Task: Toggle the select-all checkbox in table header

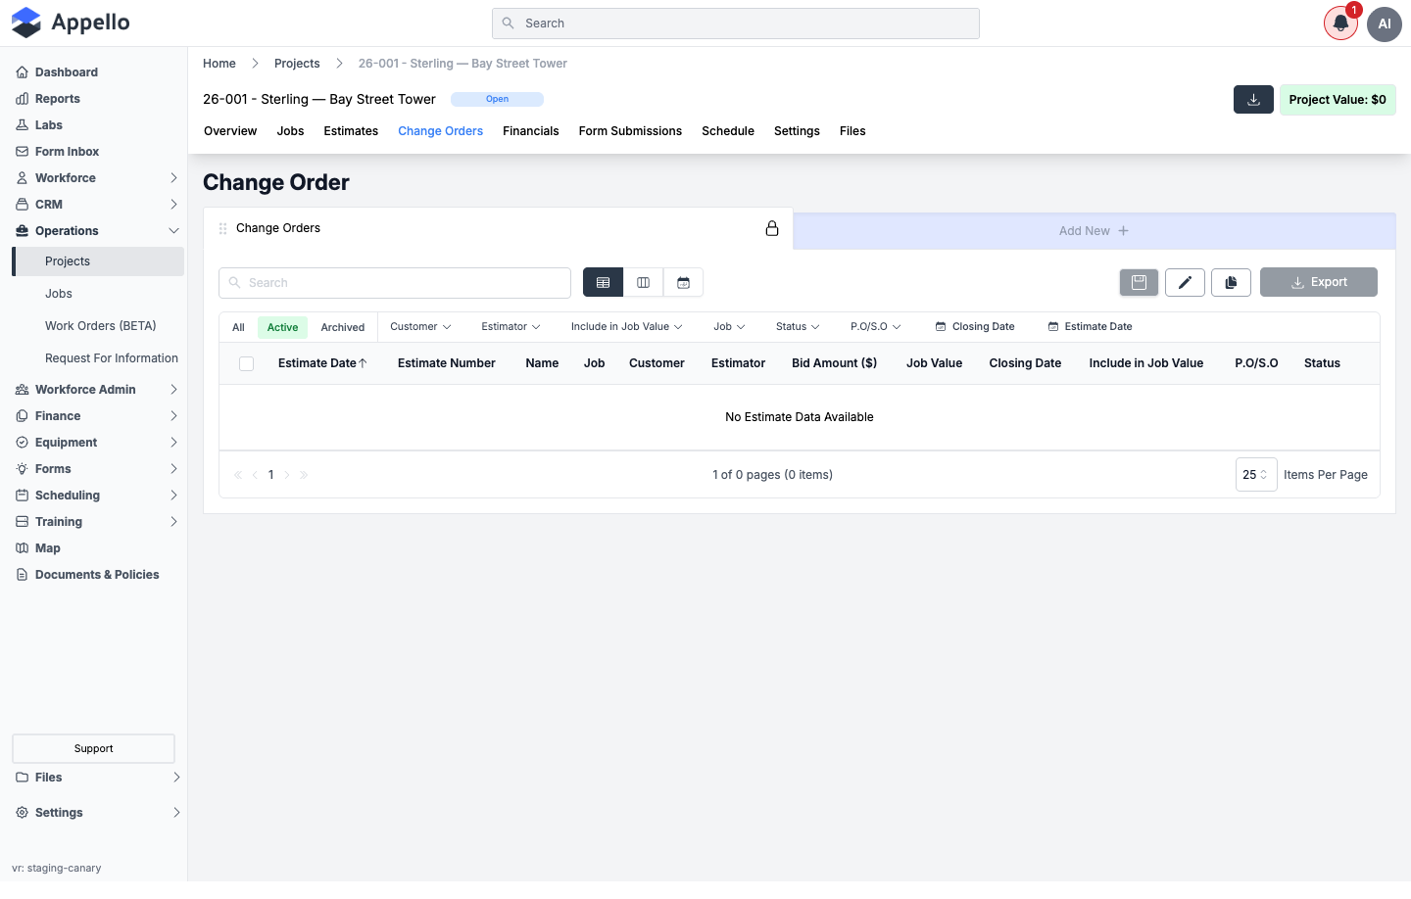Action: 246,363
